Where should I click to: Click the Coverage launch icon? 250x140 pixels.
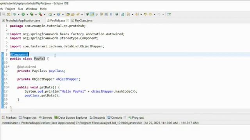coord(32,14)
